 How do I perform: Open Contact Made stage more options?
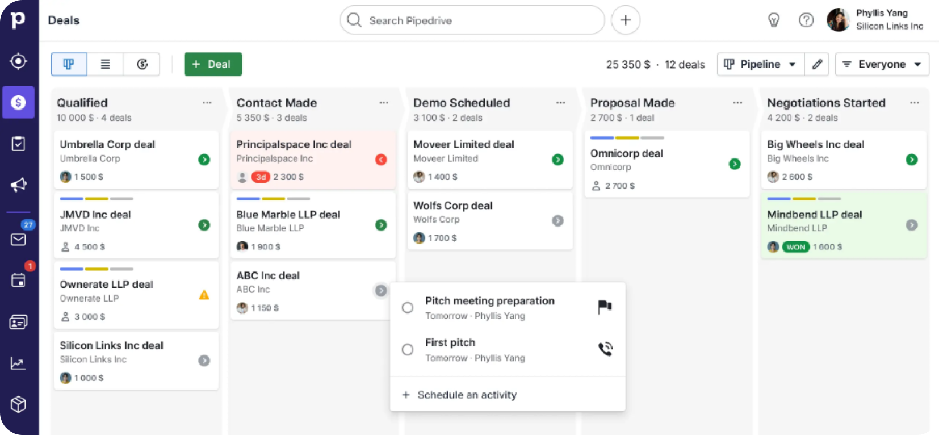384,103
